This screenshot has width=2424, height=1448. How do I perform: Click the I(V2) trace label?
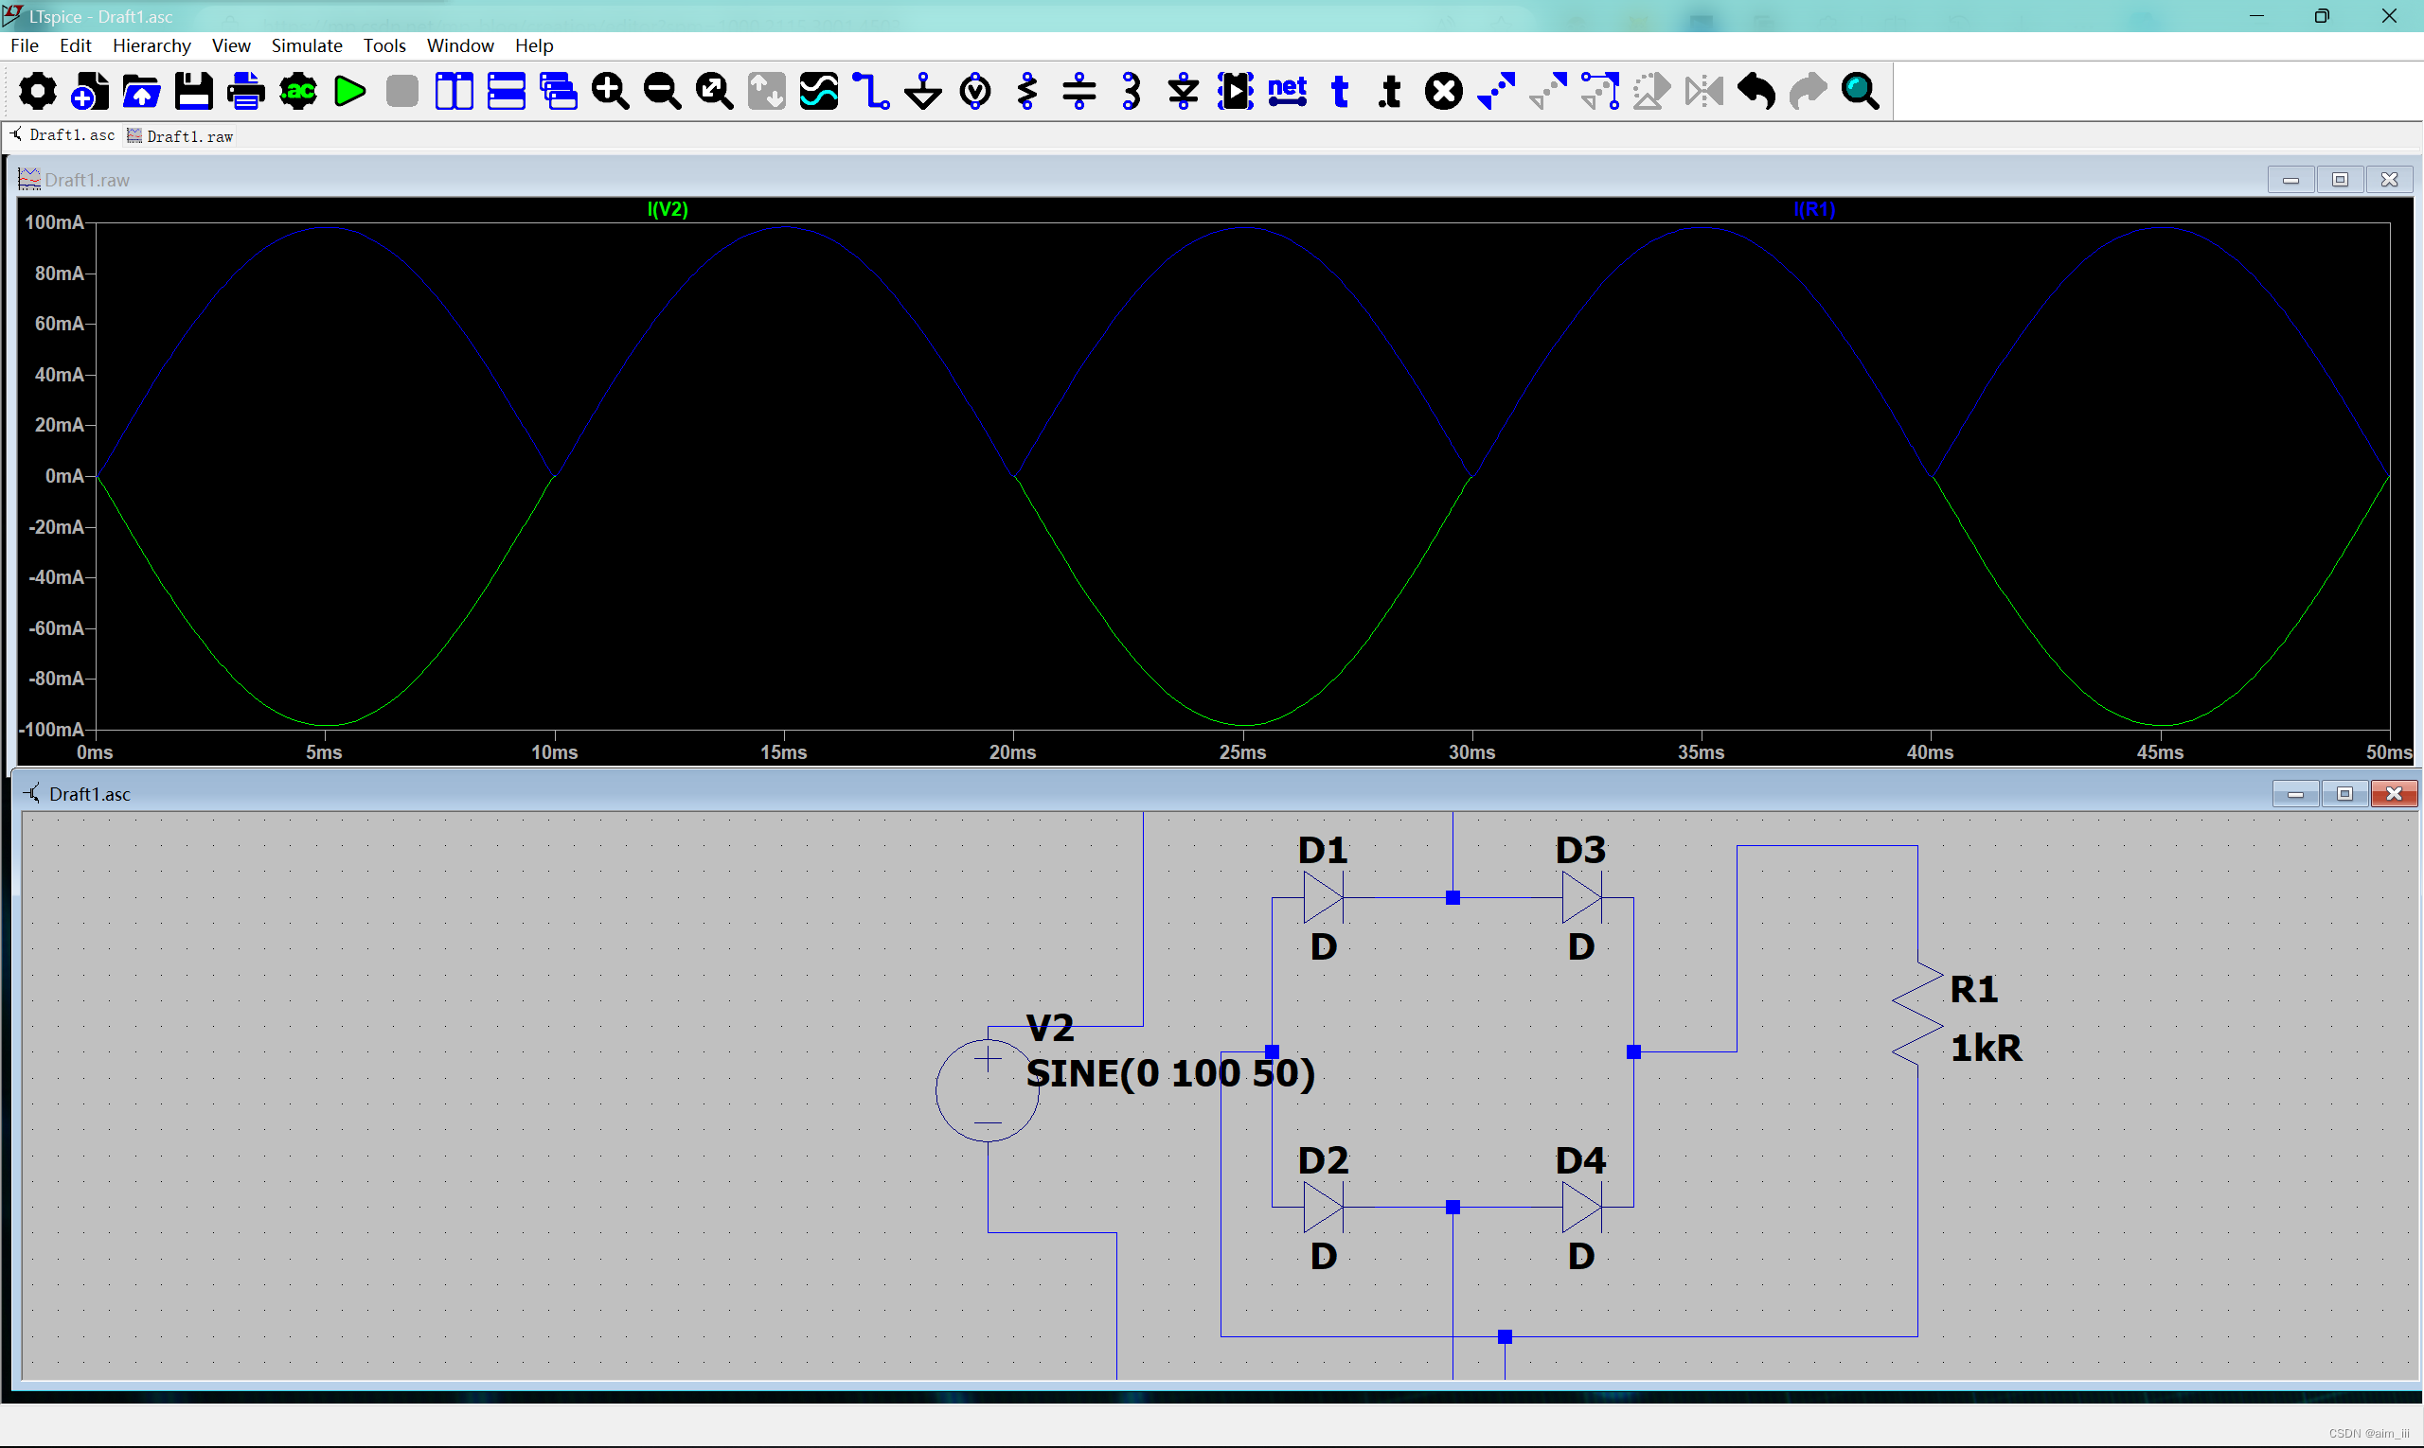[668, 209]
